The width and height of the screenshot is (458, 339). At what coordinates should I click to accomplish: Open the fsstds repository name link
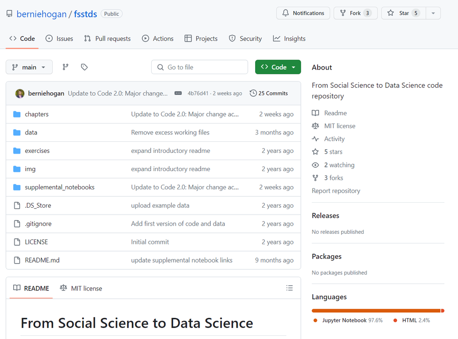(x=85, y=14)
